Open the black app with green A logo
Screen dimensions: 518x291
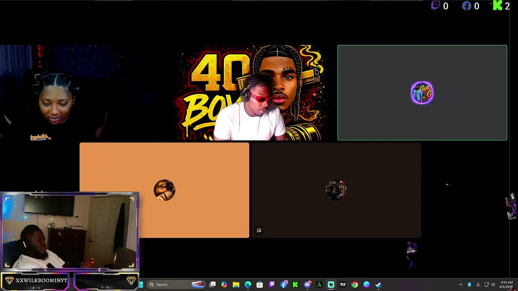click(x=319, y=285)
